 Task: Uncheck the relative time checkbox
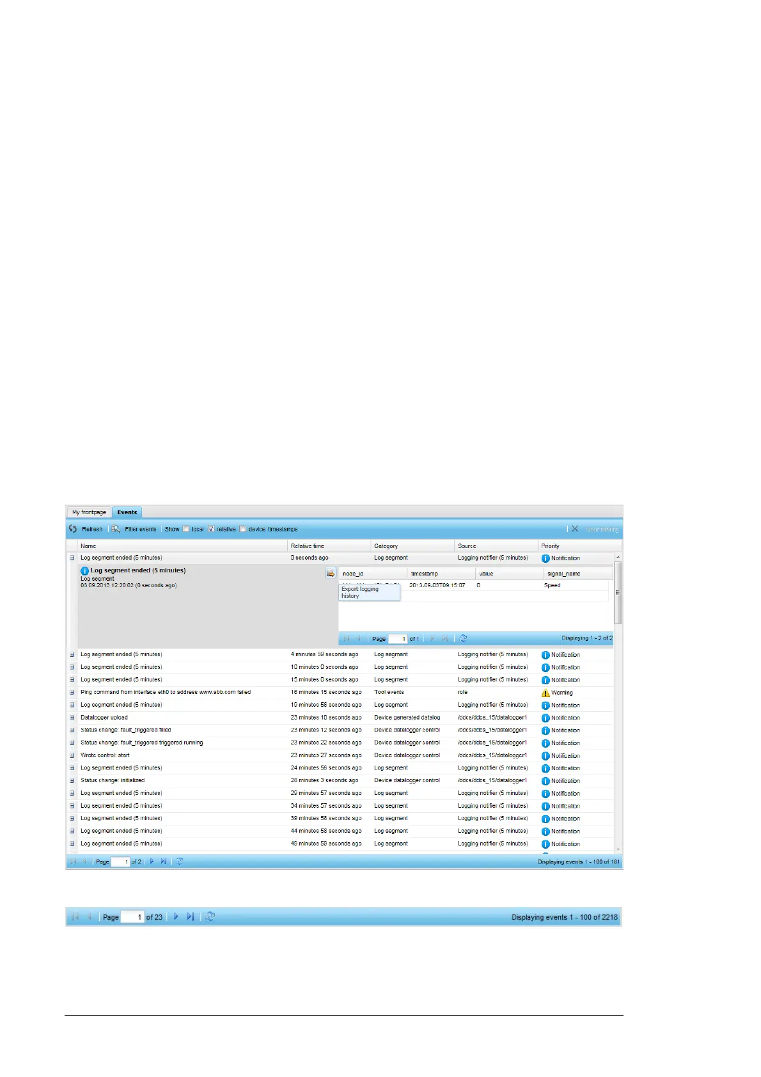(x=212, y=529)
